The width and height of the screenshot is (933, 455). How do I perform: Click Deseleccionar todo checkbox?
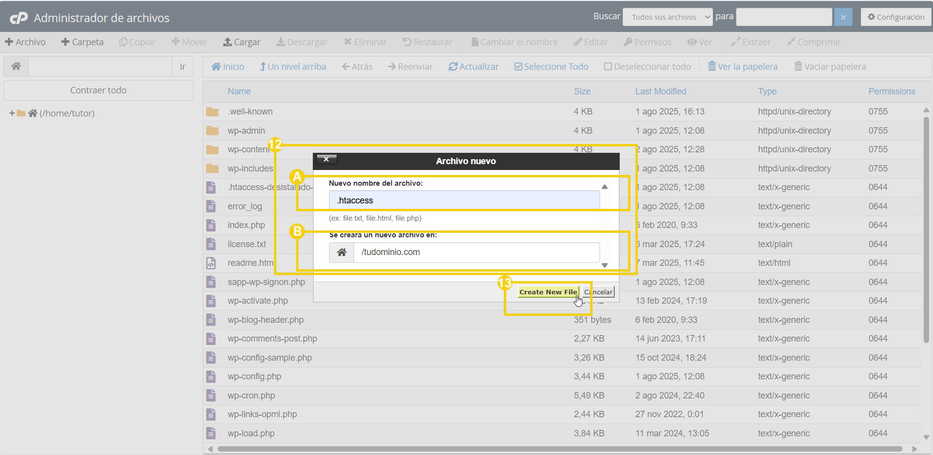(x=647, y=67)
